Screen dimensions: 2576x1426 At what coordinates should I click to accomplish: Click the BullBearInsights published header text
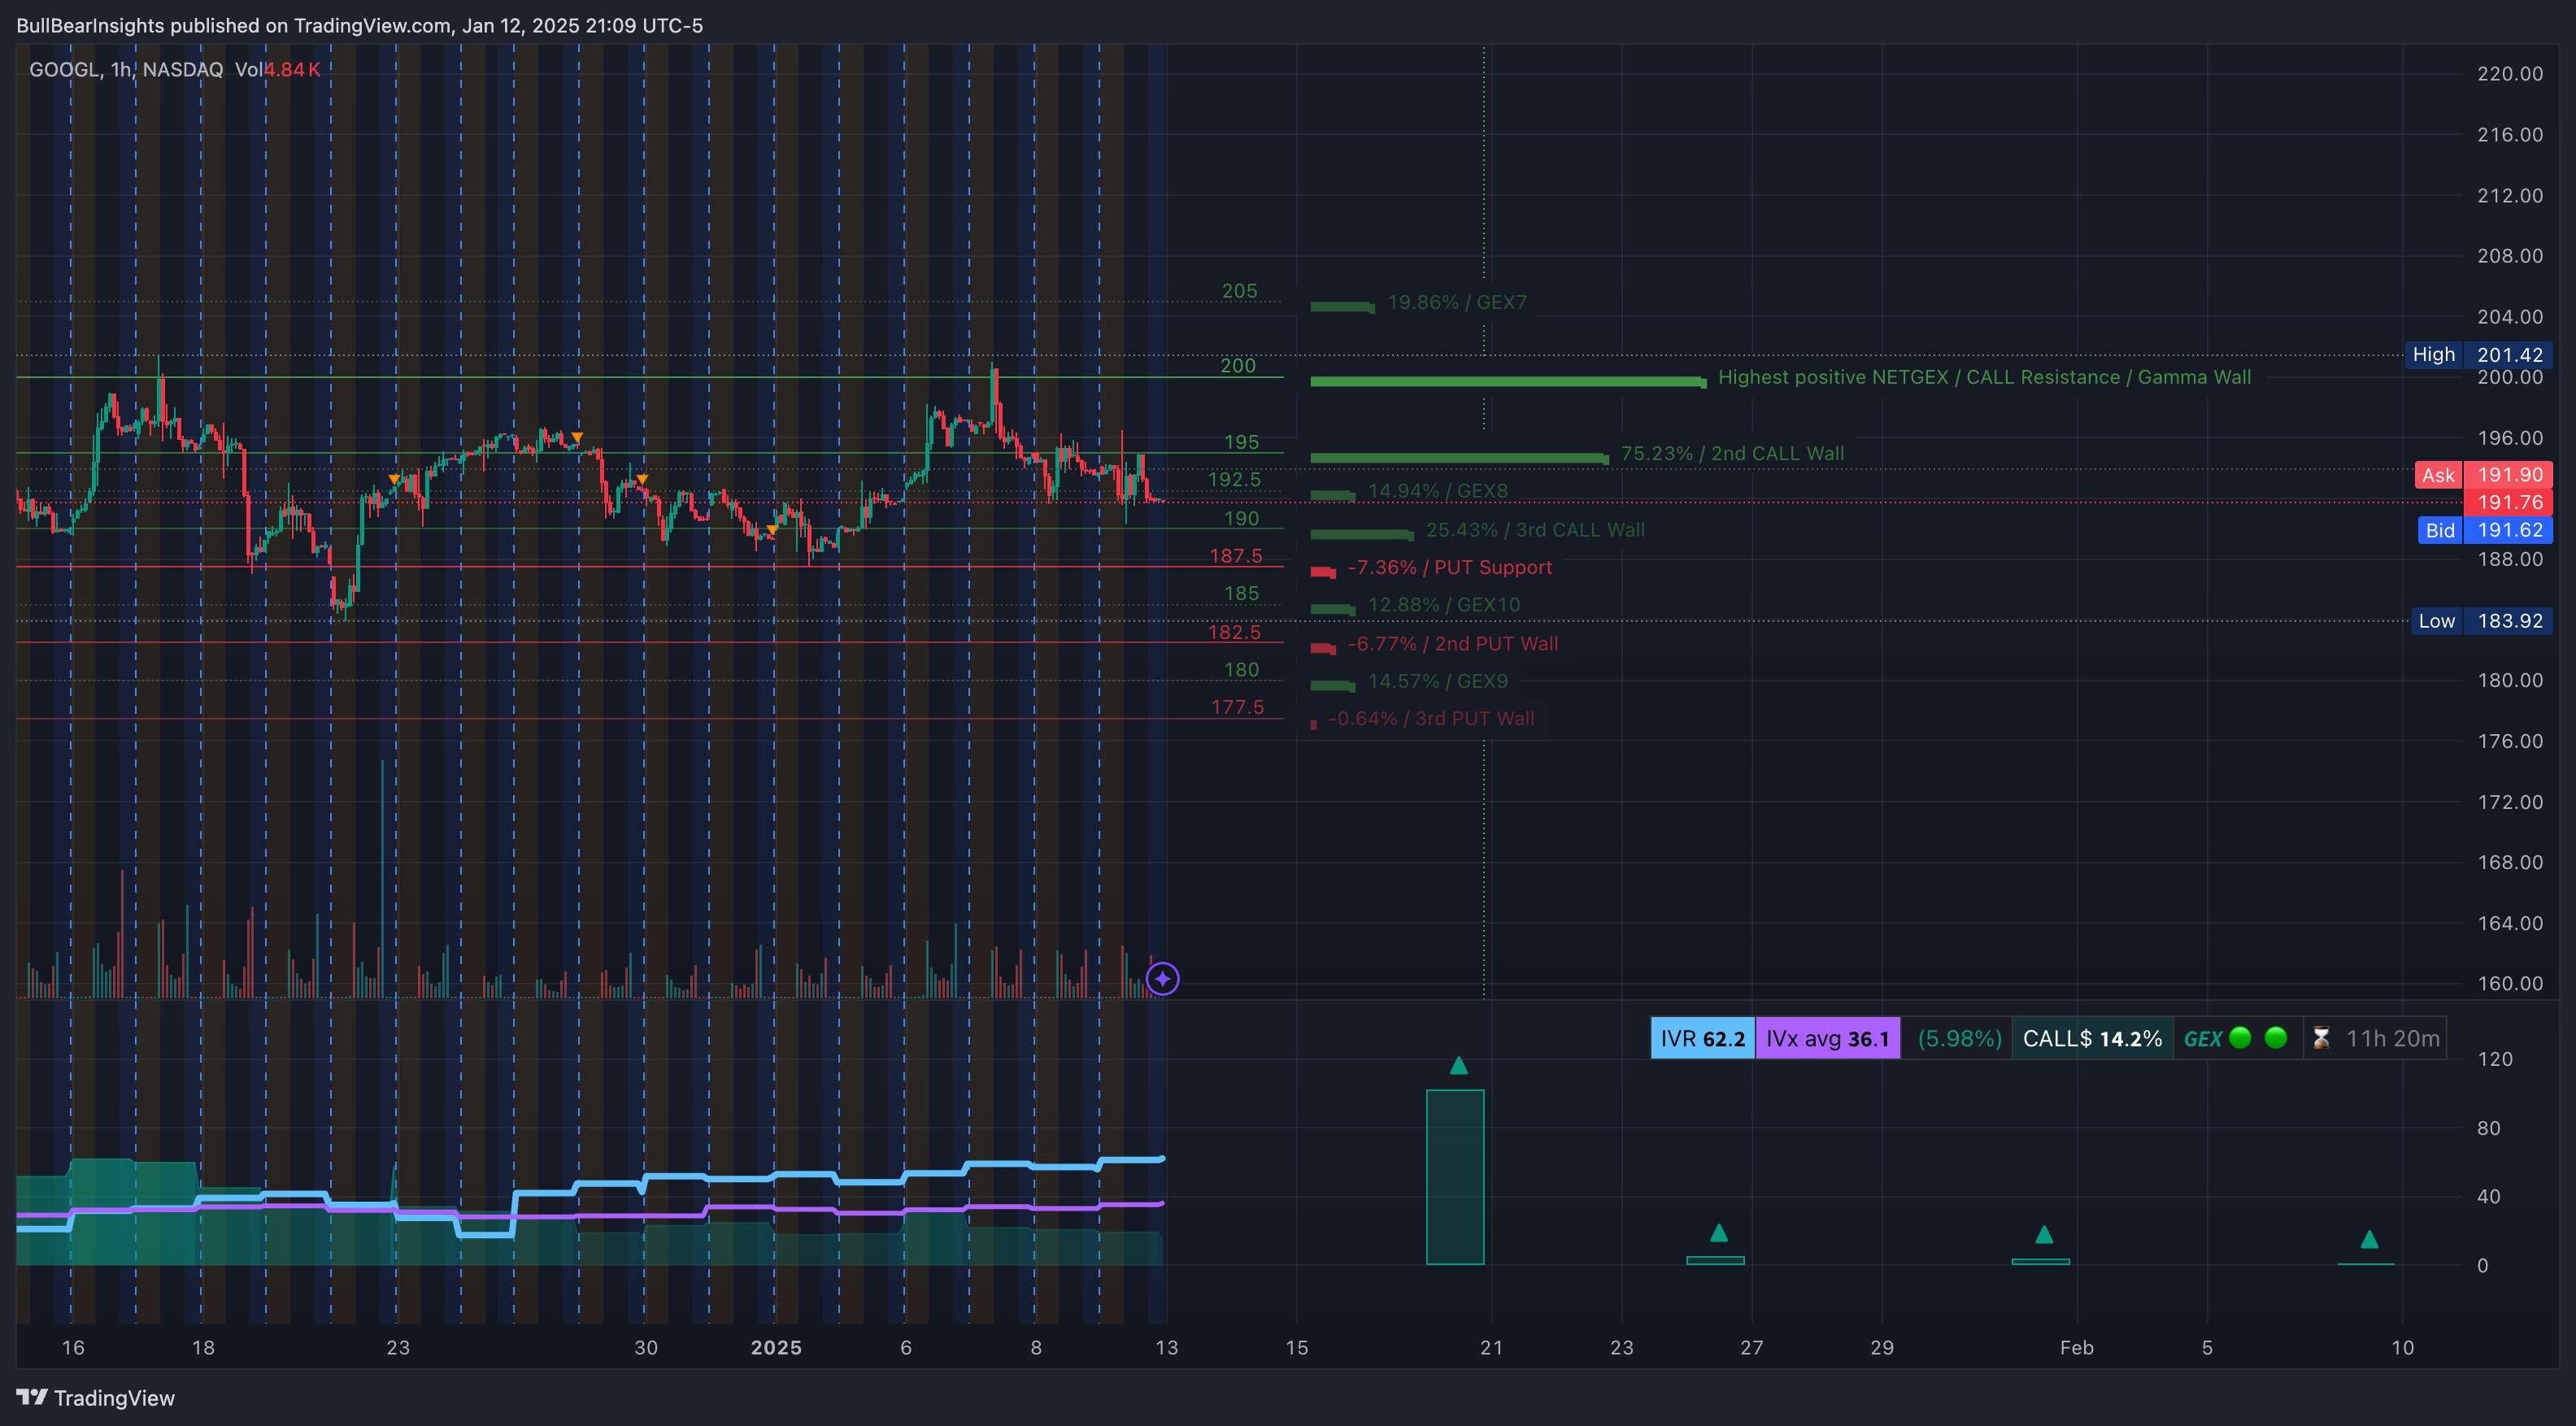click(360, 25)
